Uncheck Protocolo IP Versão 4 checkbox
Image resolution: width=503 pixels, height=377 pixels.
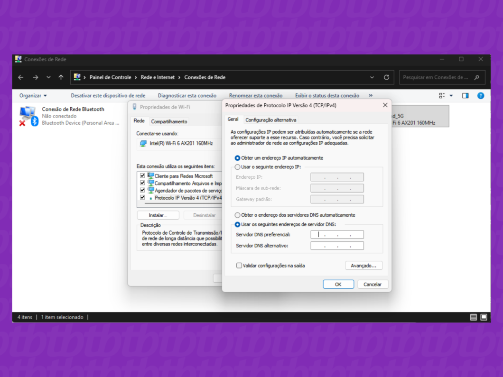[142, 197]
